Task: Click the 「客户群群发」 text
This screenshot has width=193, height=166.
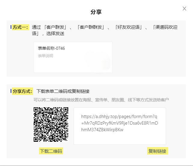Action: coord(91,27)
